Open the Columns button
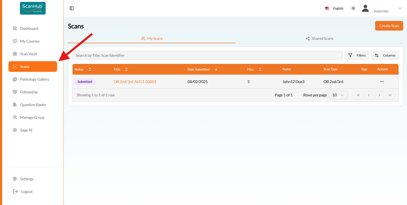This screenshot has height=205, width=407. tap(385, 55)
